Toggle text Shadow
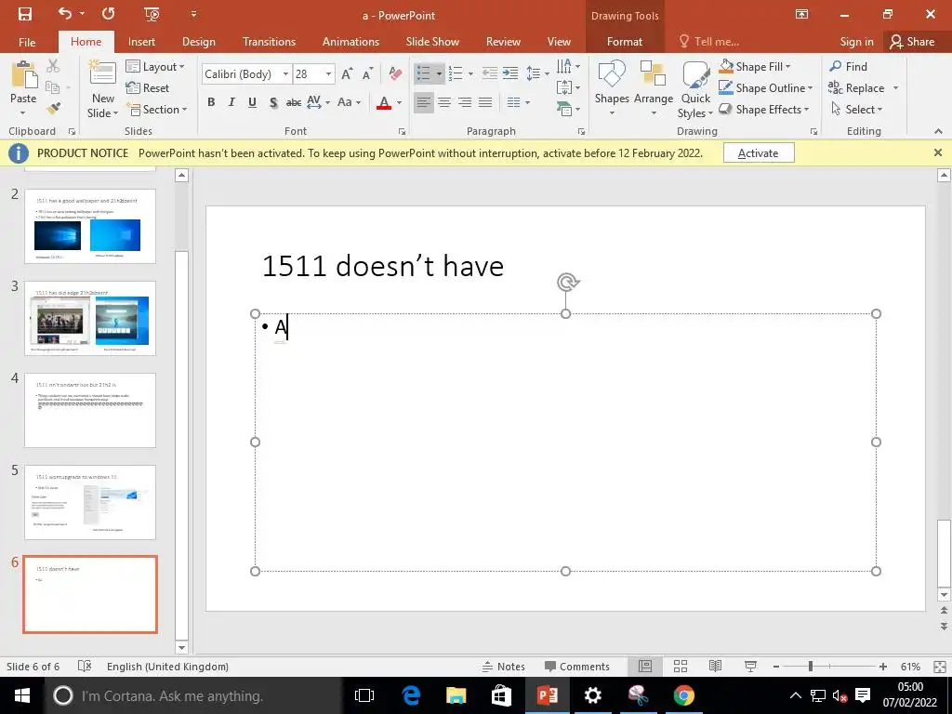Image resolution: width=952 pixels, height=714 pixels. 273,102
